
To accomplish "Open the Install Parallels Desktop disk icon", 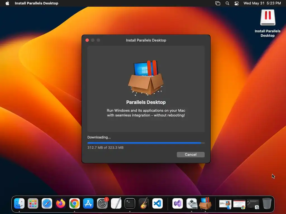I will point(268,18).
